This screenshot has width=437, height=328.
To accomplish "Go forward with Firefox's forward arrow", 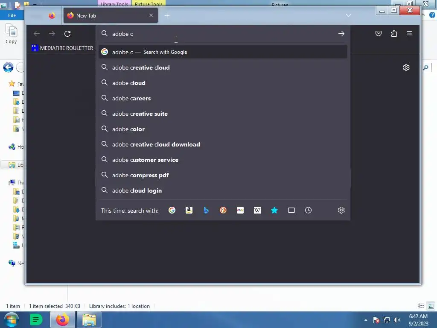I will [x=52, y=34].
